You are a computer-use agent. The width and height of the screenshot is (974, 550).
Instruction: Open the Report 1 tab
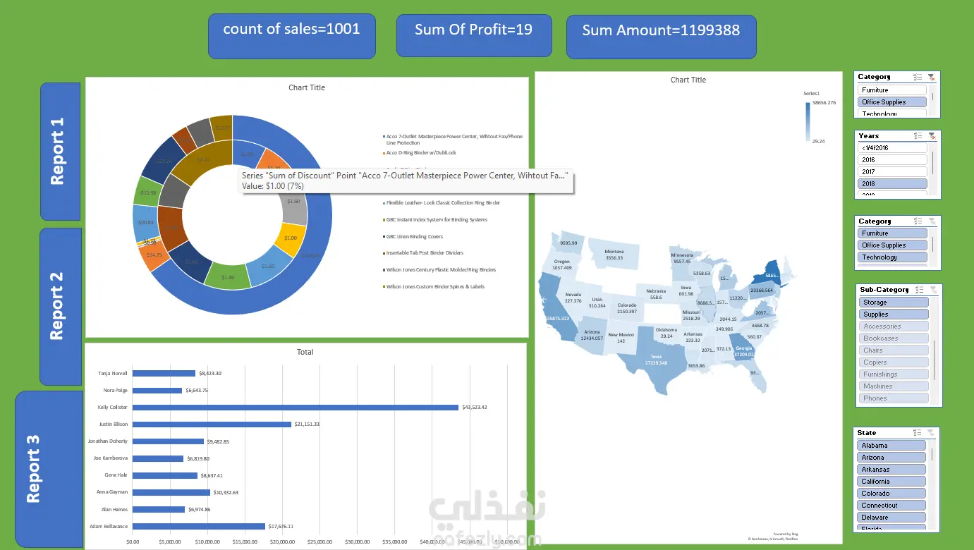point(61,152)
